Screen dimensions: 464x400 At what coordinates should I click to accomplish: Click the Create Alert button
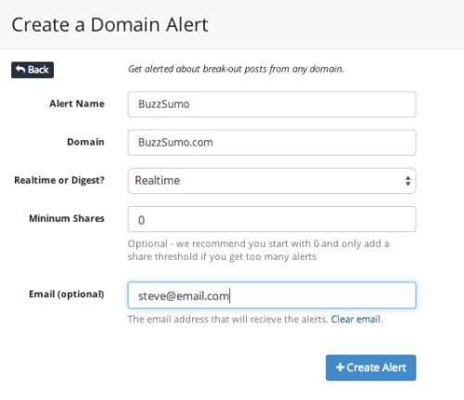[x=371, y=368]
